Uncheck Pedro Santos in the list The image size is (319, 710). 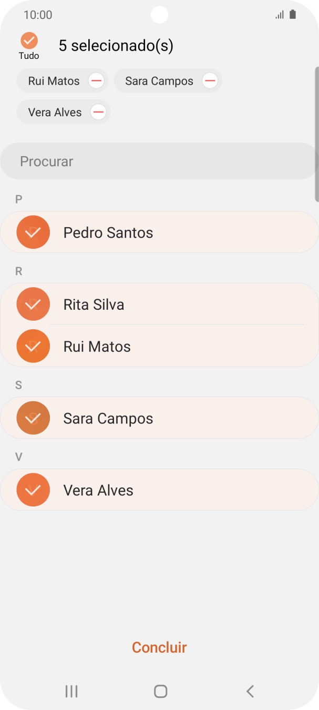point(33,232)
